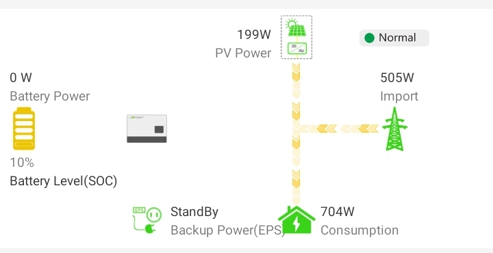Click the 704W consumption value
This screenshot has height=253, width=493.
338,212
